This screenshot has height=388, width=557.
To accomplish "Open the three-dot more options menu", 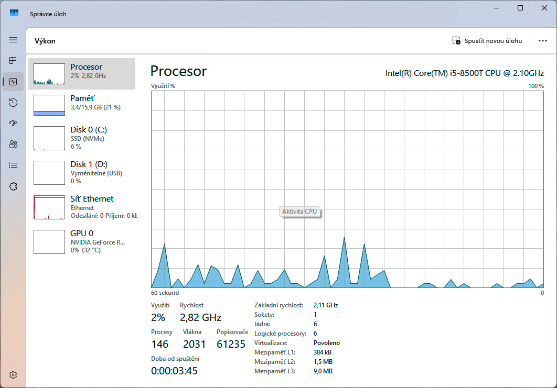I will pos(543,41).
